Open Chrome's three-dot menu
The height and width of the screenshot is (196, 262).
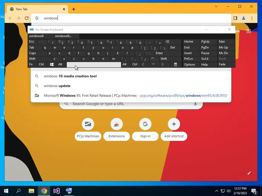coord(252,18)
